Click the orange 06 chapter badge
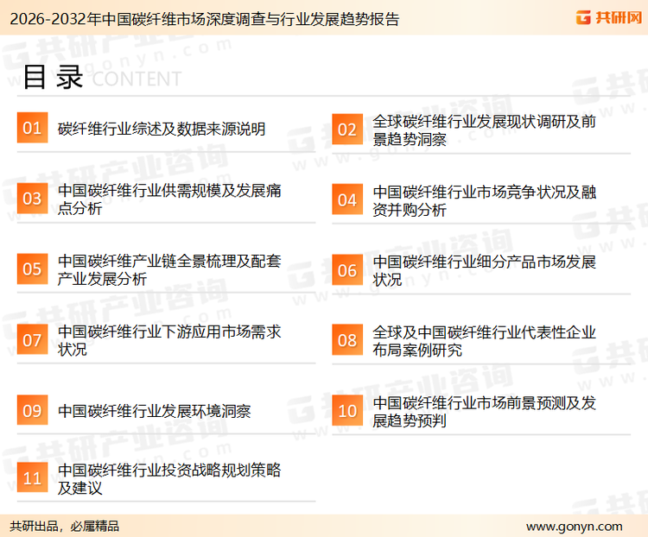 (x=347, y=270)
